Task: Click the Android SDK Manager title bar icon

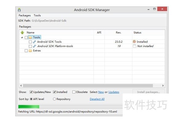Action: (x=19, y=10)
